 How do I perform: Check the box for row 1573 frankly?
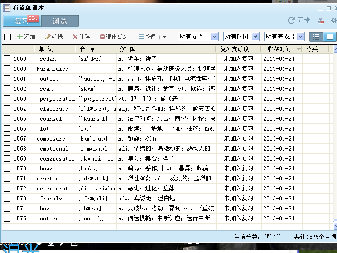coord(7,198)
